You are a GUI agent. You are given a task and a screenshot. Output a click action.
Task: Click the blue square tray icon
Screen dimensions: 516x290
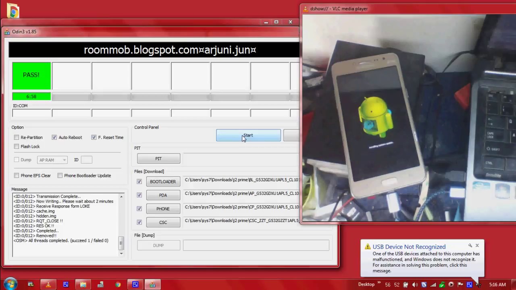click(469, 285)
